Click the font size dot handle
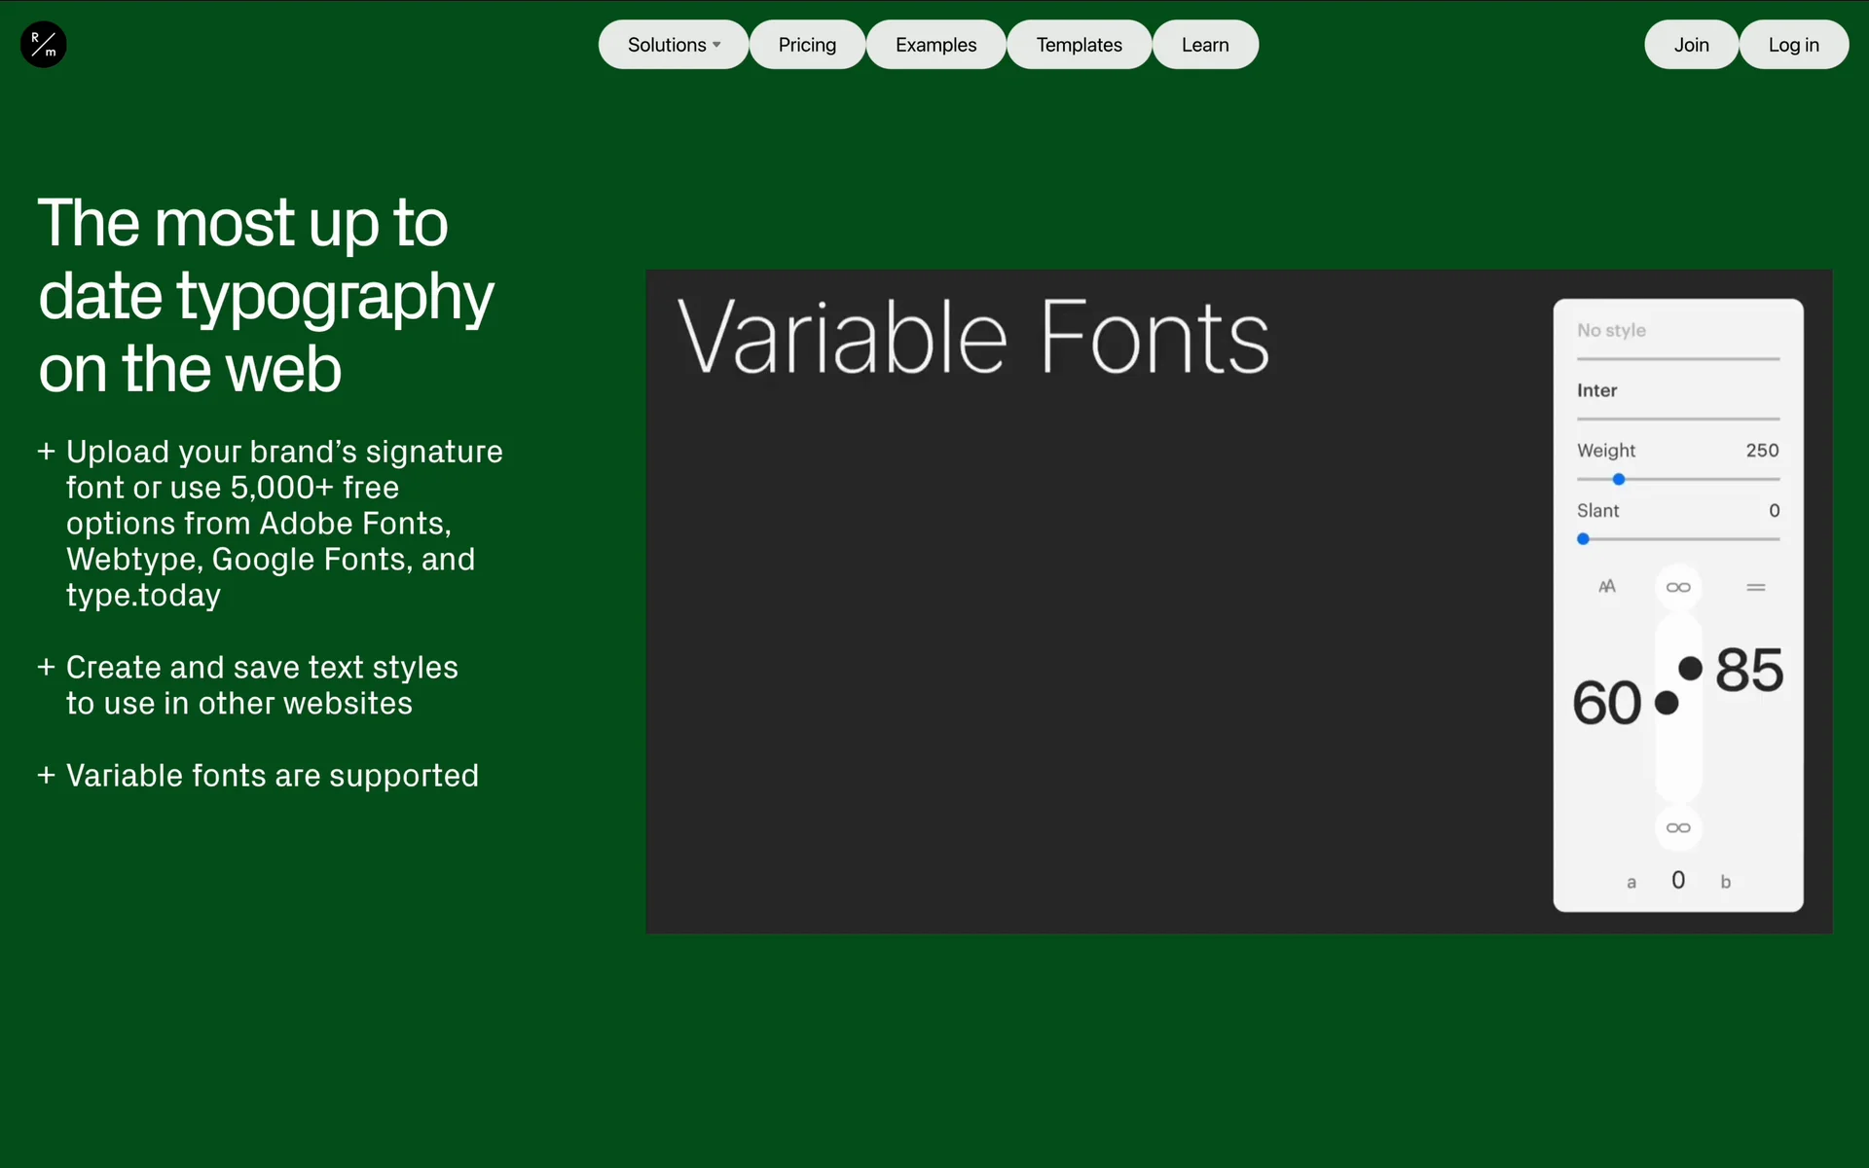1869x1168 pixels. click(1667, 703)
